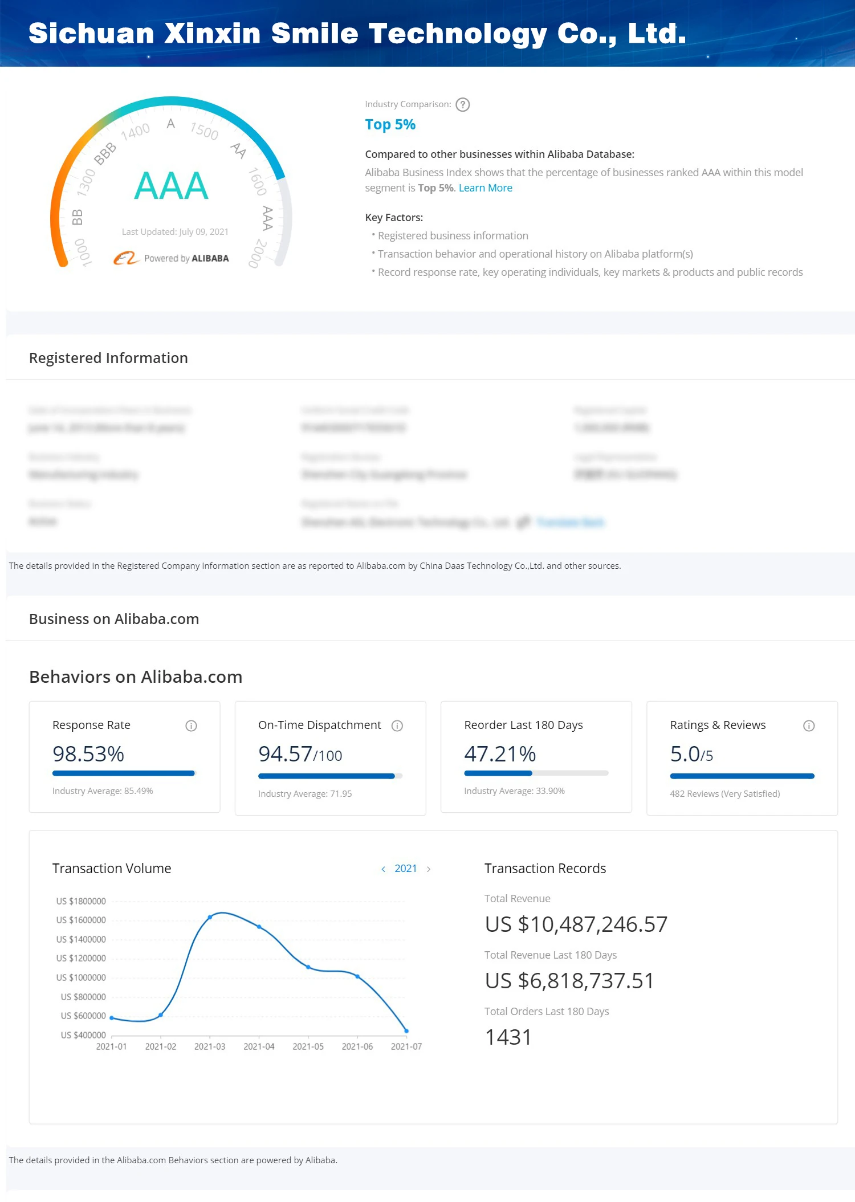Go to next year in Transaction Volume
Image resolution: width=855 pixels, height=1202 pixels.
pyautogui.click(x=429, y=869)
